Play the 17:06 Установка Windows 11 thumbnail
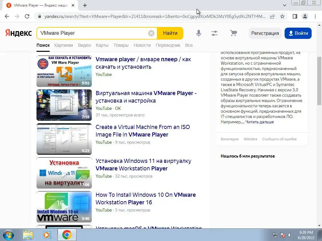 click(x=64, y=173)
